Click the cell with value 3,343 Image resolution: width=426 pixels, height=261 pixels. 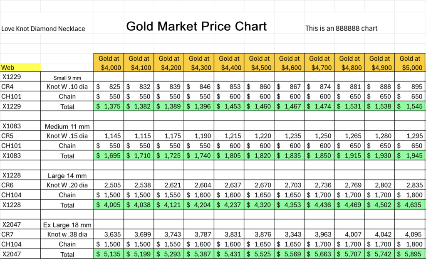(289, 234)
